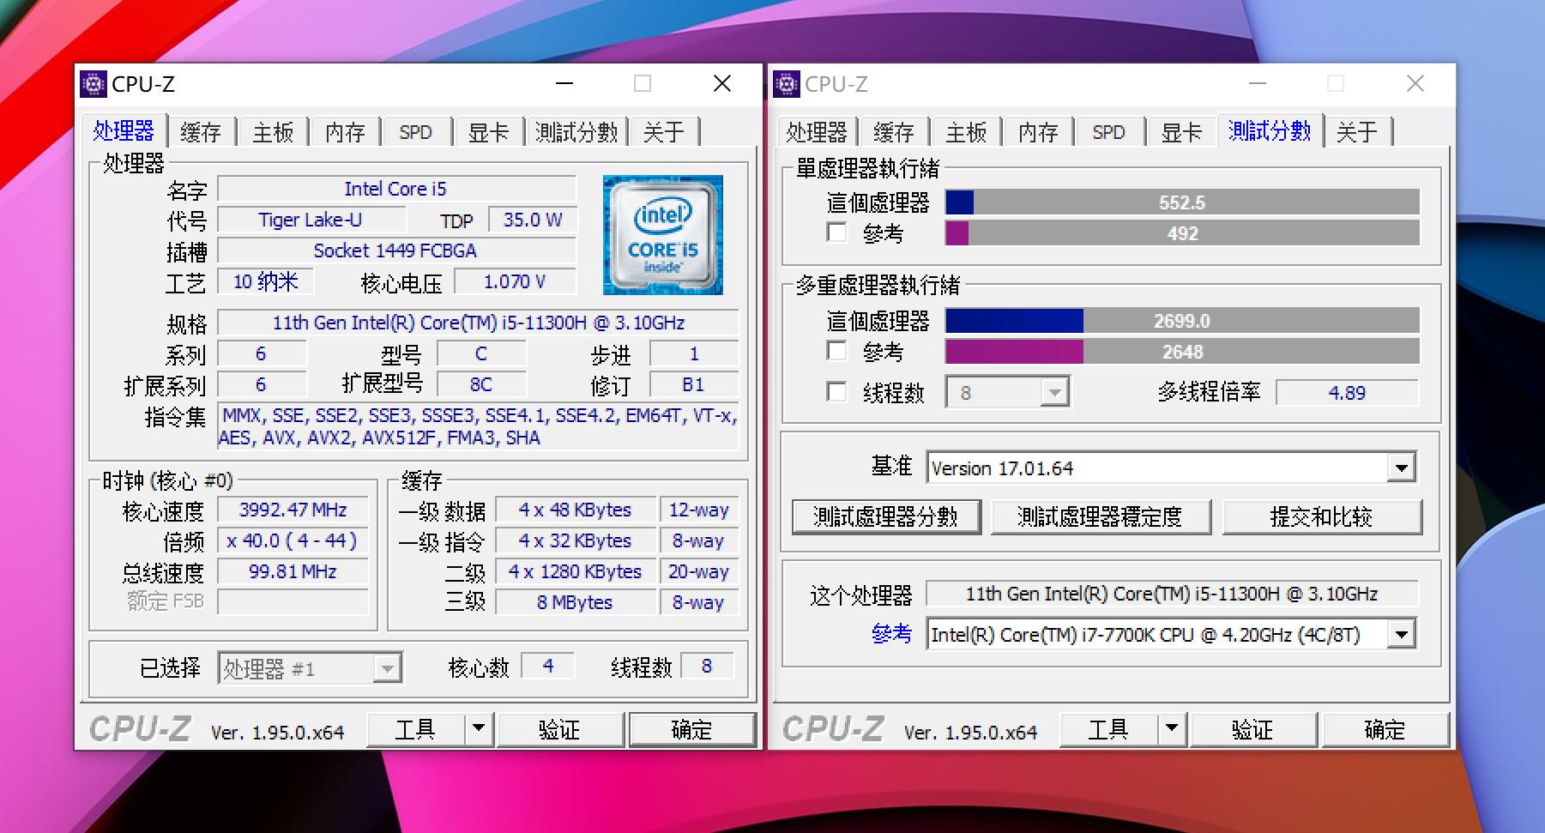1545x833 pixels.
Task: Click the multi-thread score bar 2699.0
Action: pyautogui.click(x=1182, y=321)
